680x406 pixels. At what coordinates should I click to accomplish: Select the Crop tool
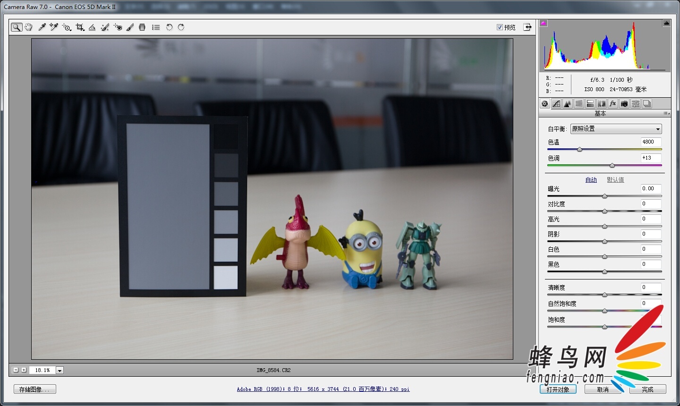[x=80, y=27]
